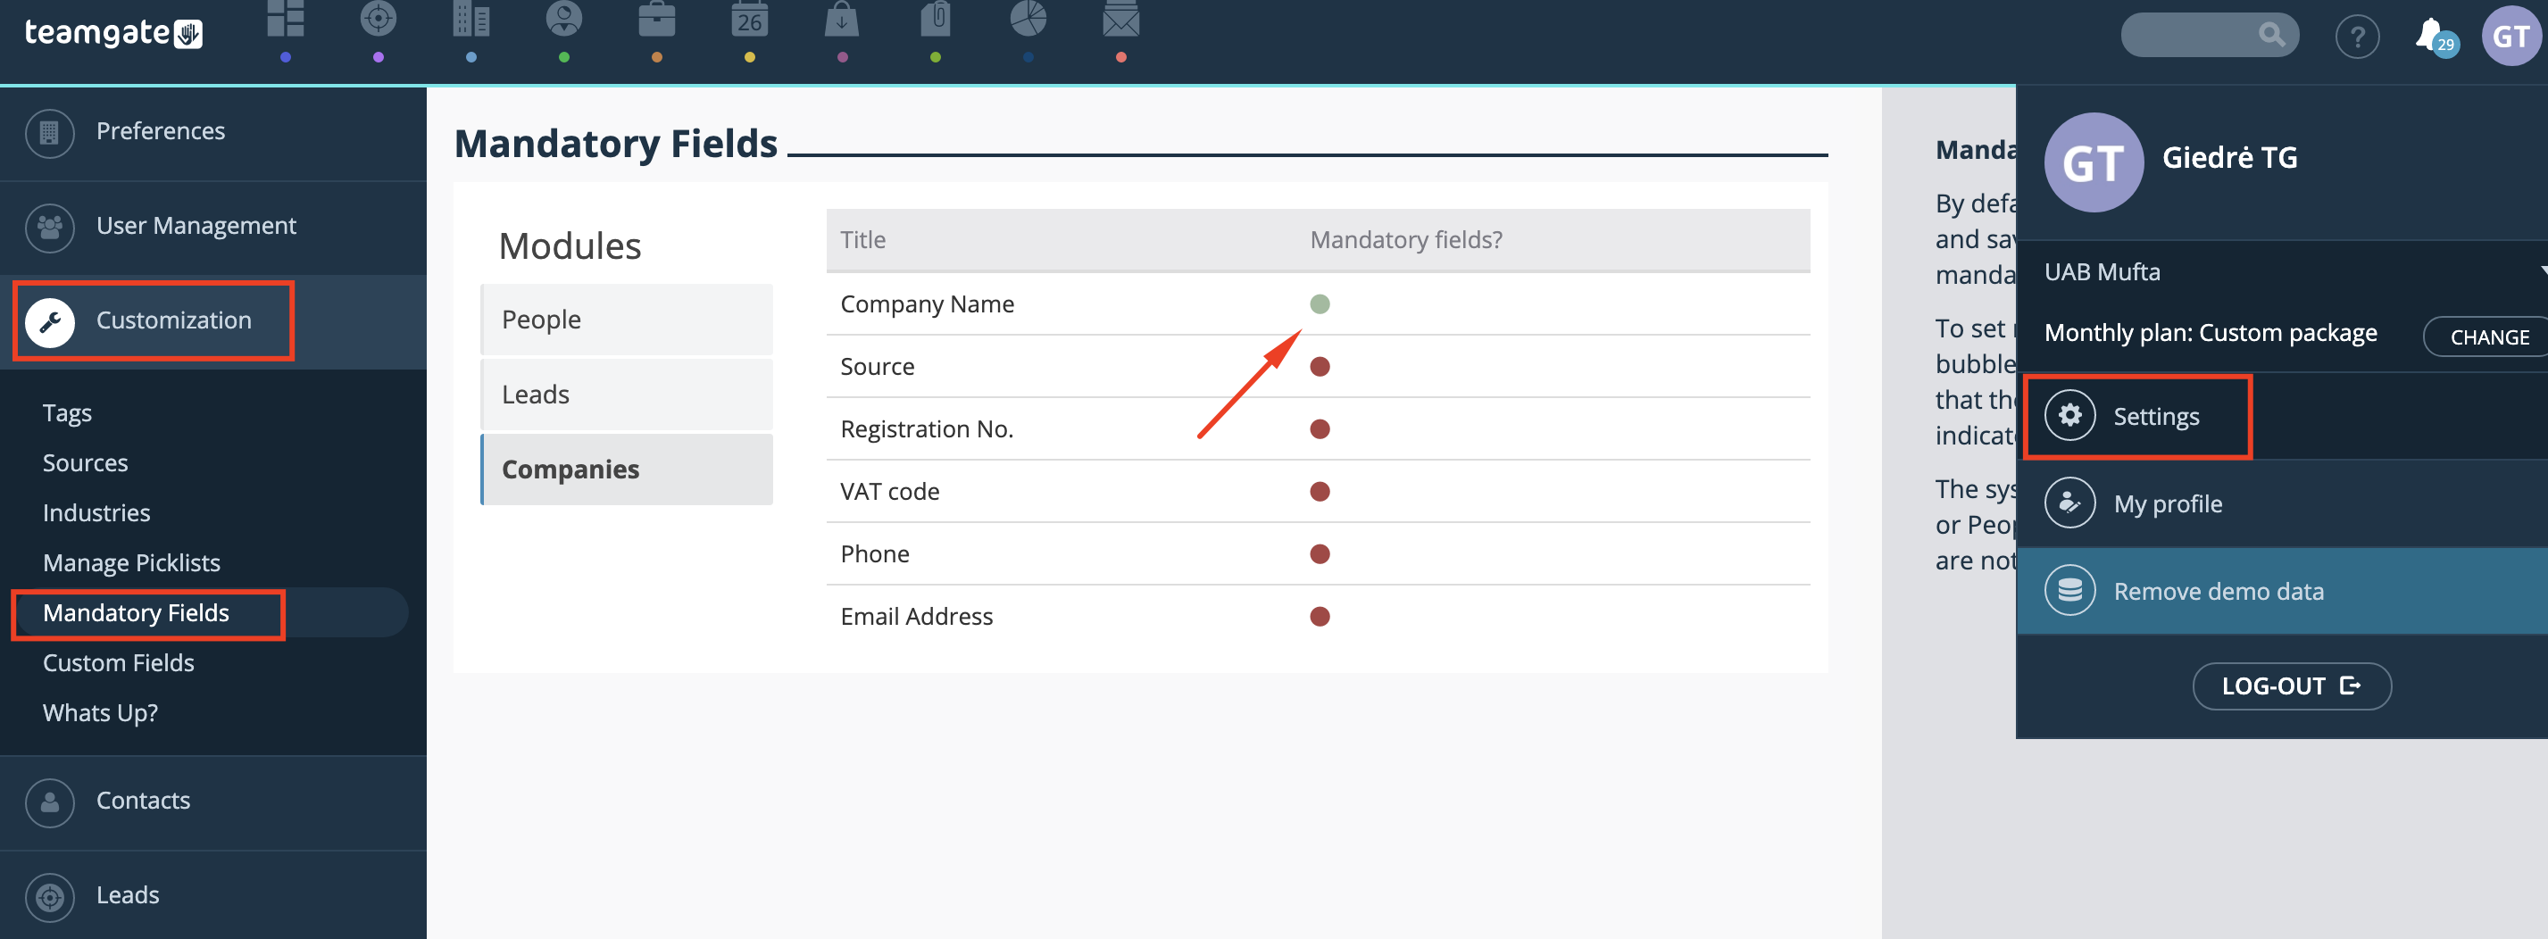Open the Leads target icon in top navigation
The image size is (2548, 939).
[378, 19]
